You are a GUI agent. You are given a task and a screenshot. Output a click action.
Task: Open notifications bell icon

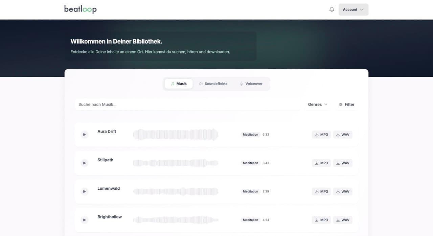pos(332,9)
